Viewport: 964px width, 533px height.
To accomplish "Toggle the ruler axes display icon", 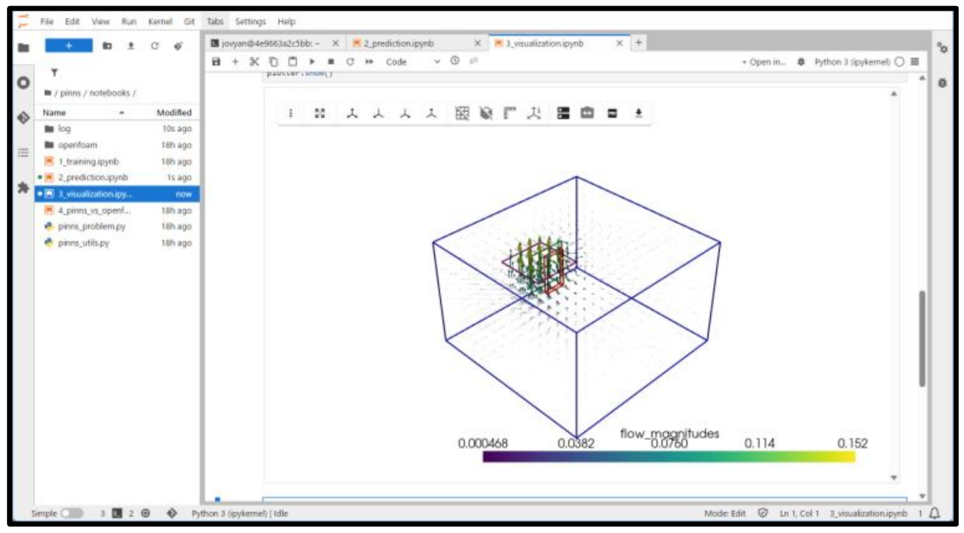I will click(x=510, y=114).
